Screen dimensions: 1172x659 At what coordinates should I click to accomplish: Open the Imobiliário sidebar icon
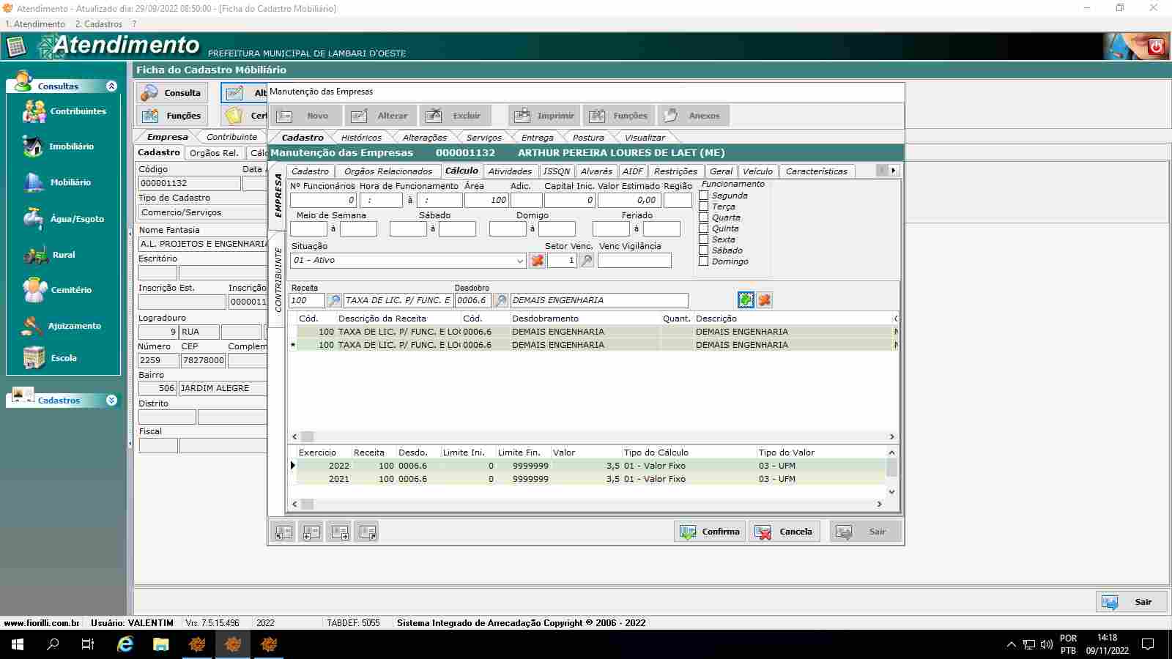[34, 146]
